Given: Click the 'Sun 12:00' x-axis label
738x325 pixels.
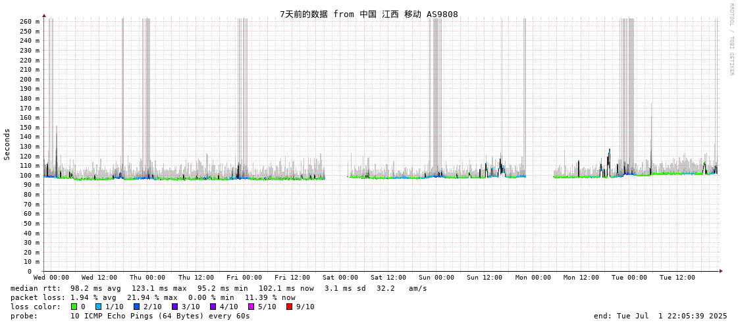Looking at the screenshot, I should (x=485, y=278).
